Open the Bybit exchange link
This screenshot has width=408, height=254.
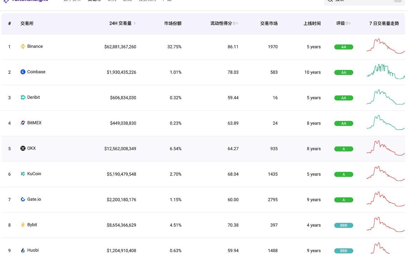[x=32, y=225]
